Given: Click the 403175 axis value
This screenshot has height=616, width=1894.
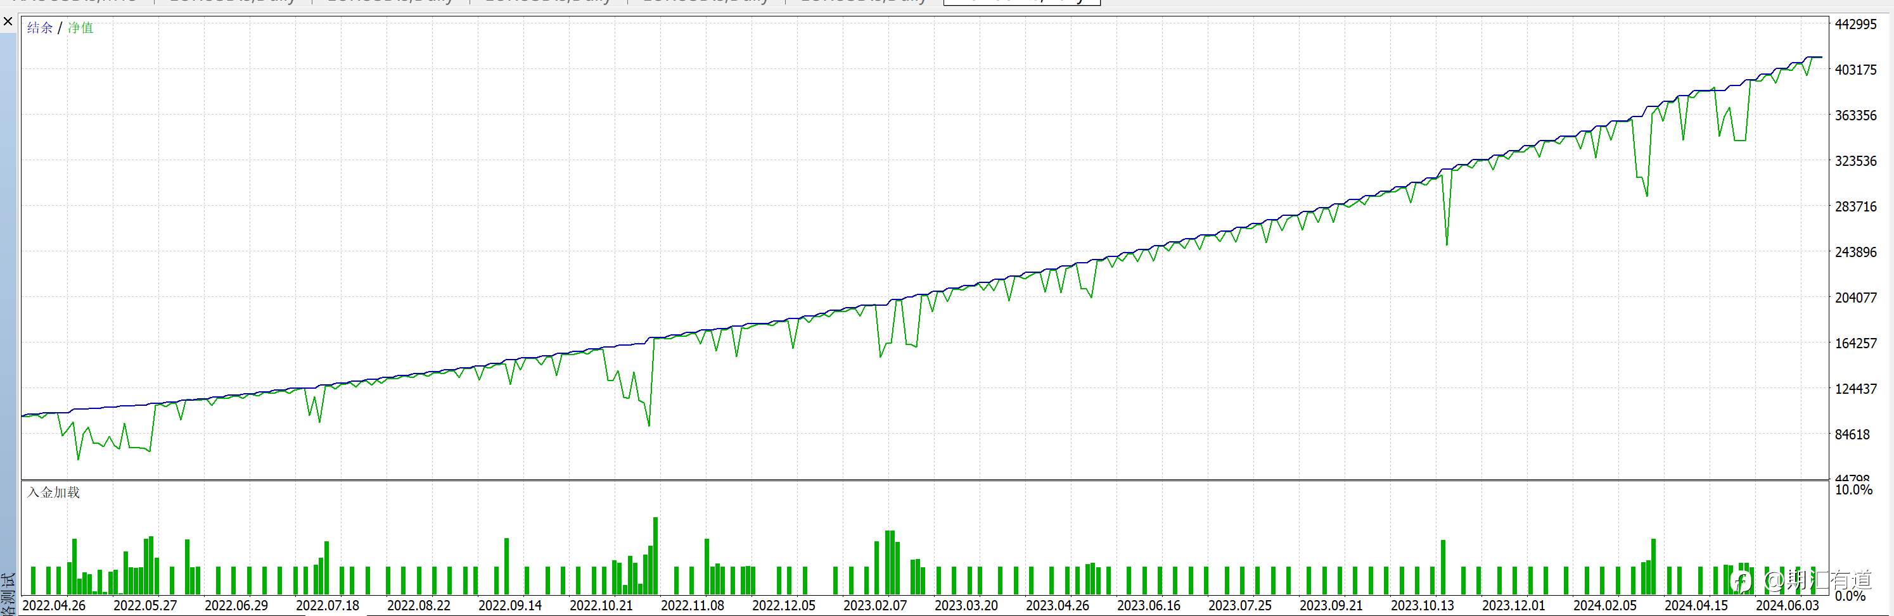Looking at the screenshot, I should click(x=1856, y=70).
